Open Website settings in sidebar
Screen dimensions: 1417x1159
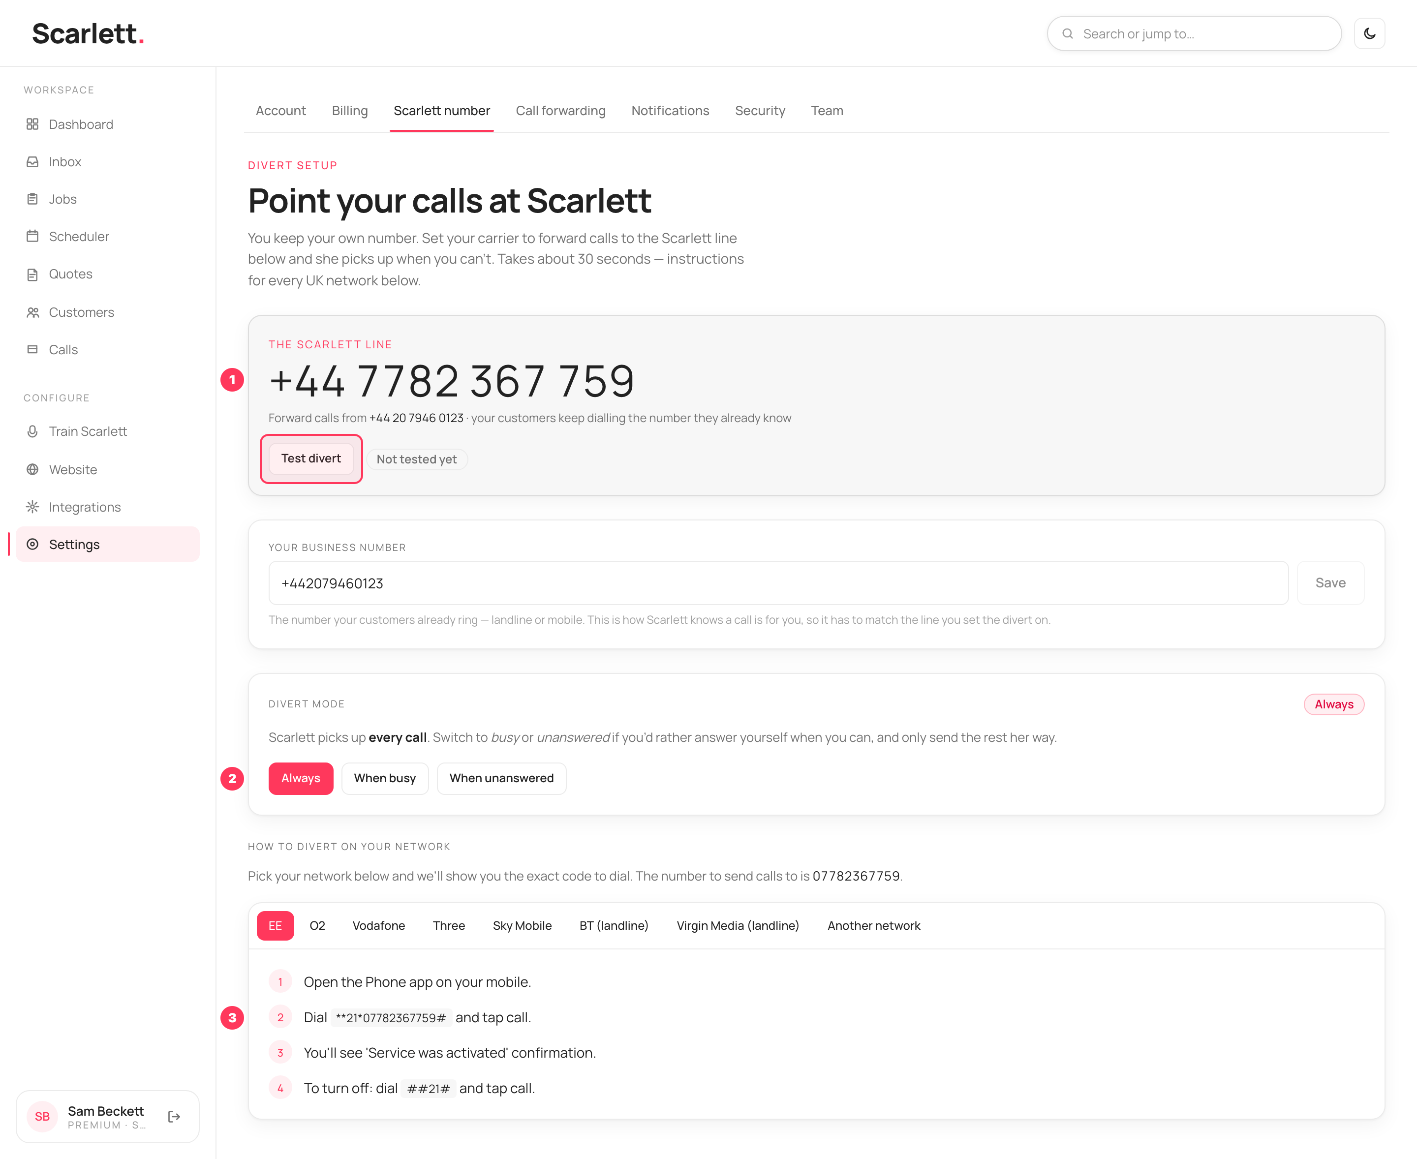pos(108,469)
